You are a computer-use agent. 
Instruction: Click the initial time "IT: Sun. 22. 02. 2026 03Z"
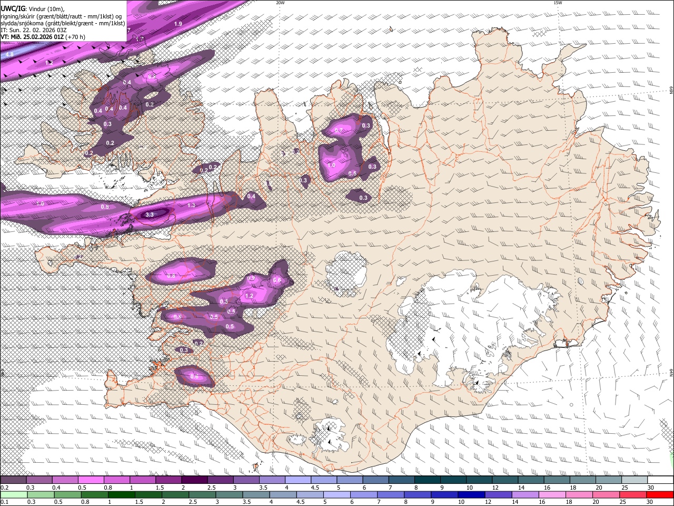(x=33, y=30)
